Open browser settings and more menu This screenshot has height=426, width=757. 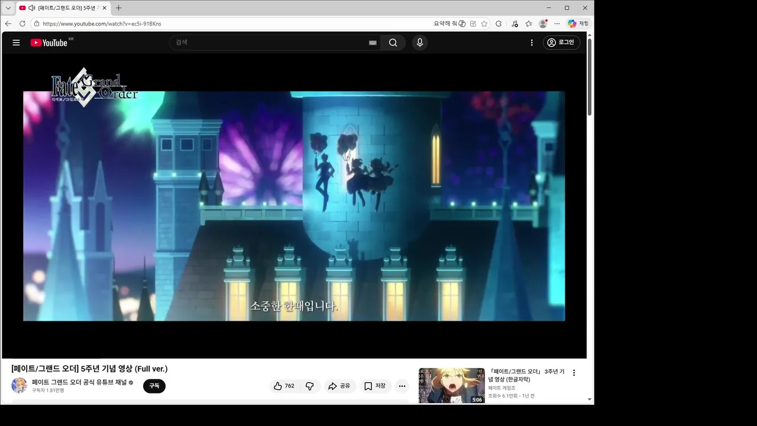tap(557, 24)
